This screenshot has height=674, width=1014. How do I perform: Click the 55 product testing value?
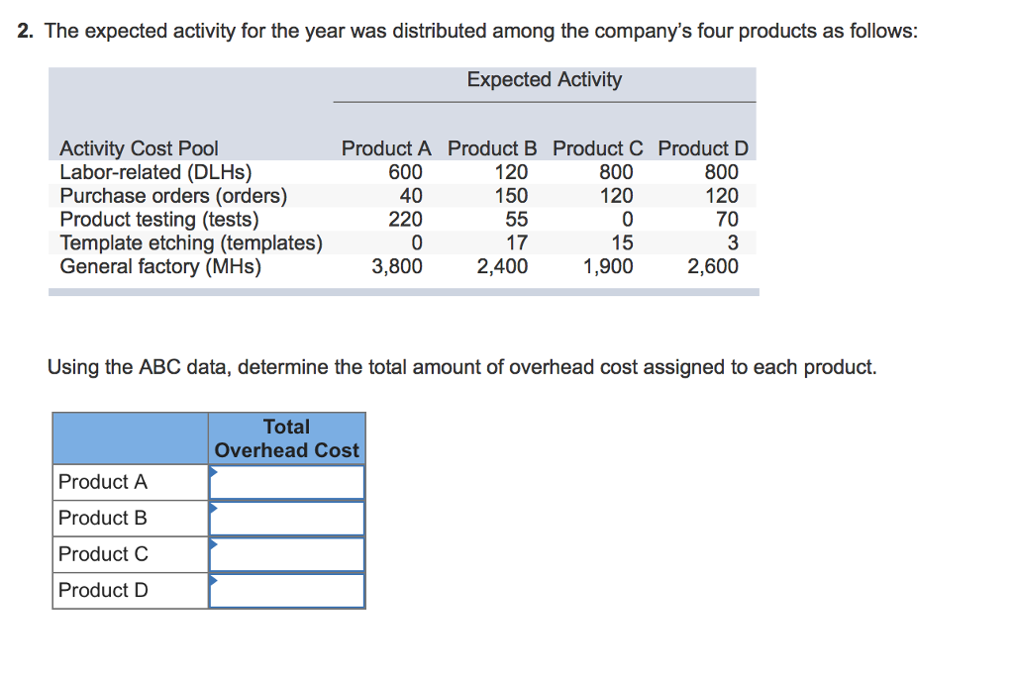coord(517,220)
